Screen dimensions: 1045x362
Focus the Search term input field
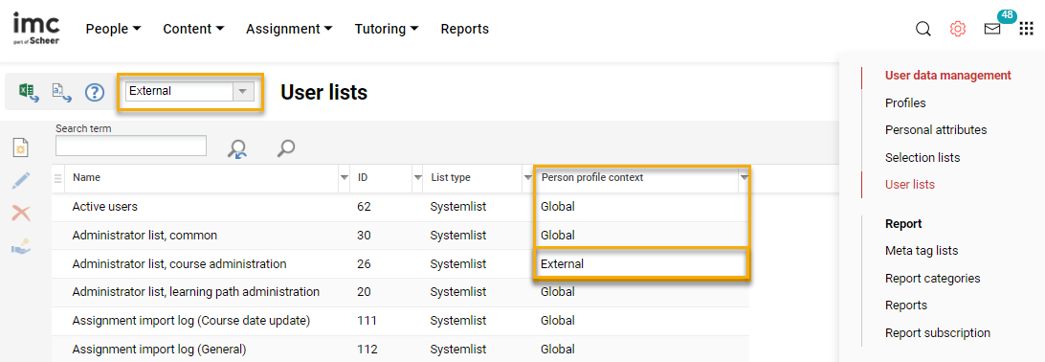[131, 146]
